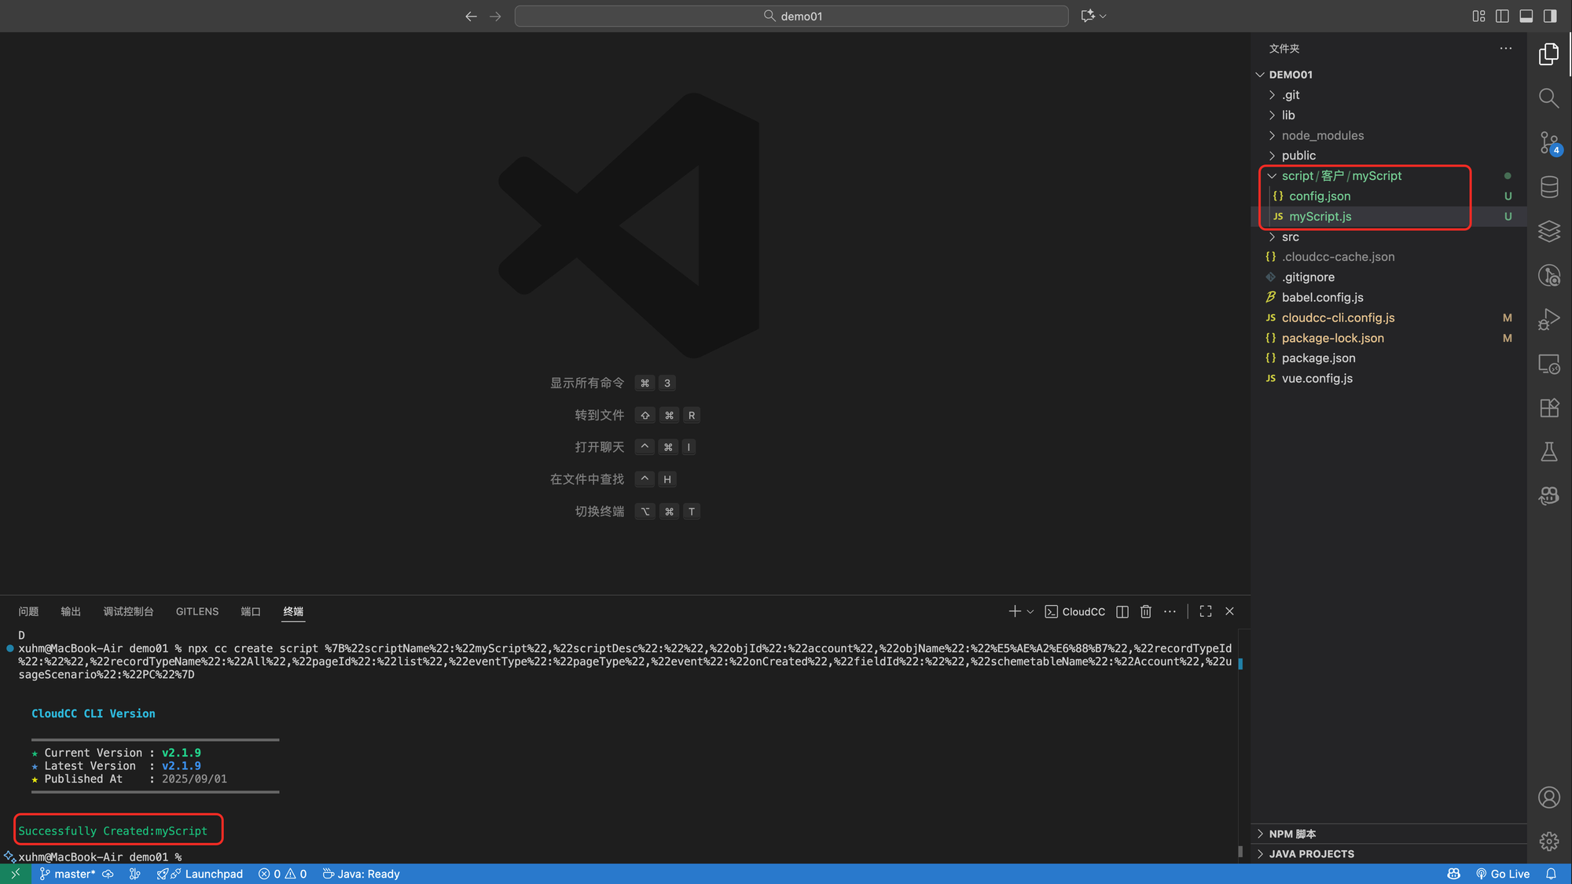
Task: Split the terminal panel
Action: click(1122, 611)
